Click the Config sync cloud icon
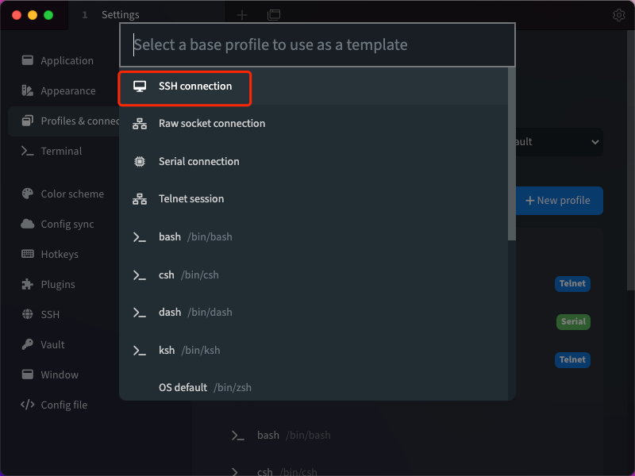 click(x=27, y=224)
